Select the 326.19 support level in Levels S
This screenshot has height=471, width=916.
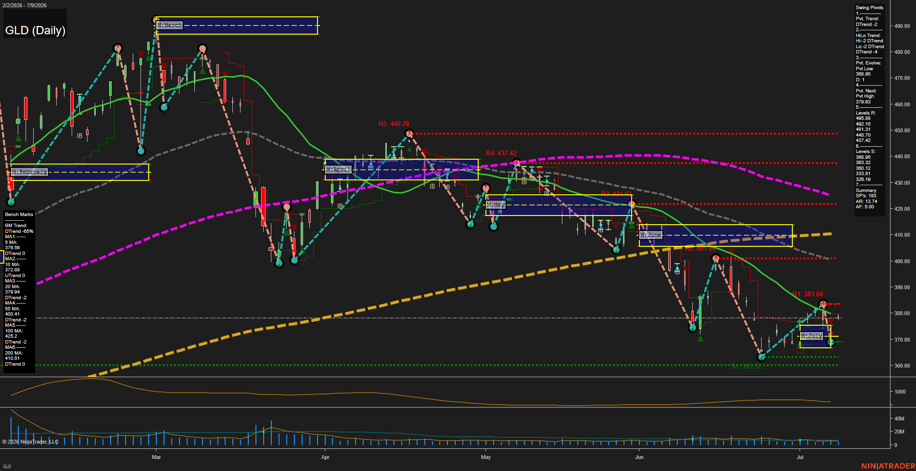[863, 179]
